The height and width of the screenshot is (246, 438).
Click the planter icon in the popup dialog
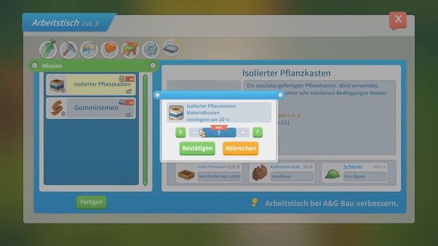[x=177, y=112]
